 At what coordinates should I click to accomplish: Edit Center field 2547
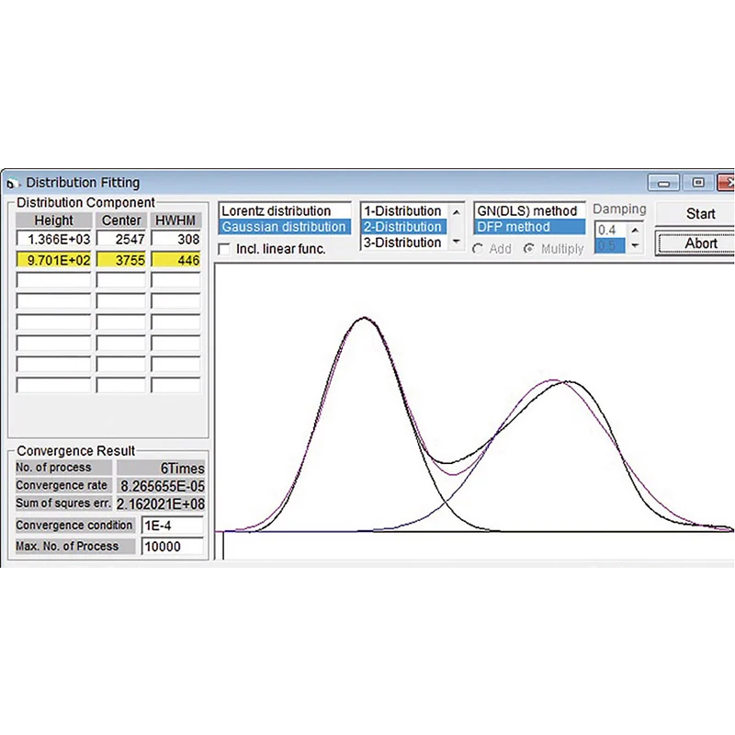[121, 240]
